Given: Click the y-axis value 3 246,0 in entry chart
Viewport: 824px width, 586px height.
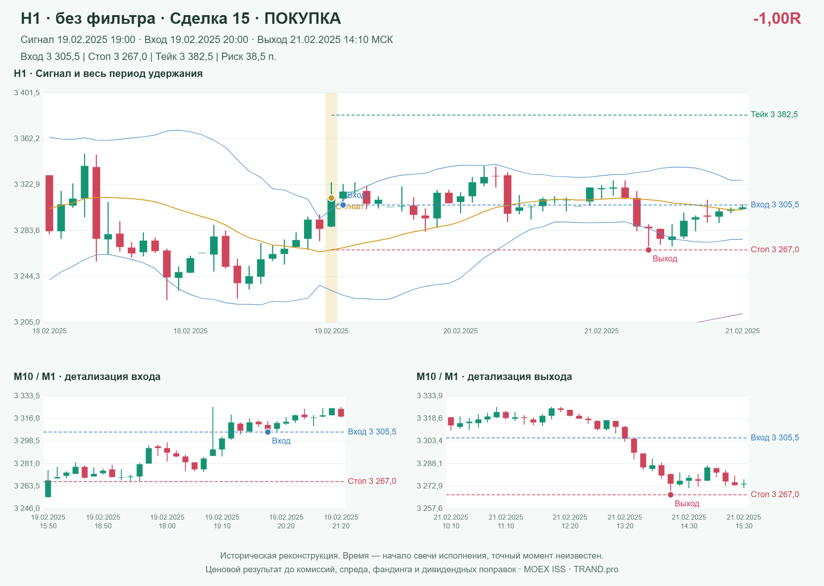Looking at the screenshot, I should 27,509.
